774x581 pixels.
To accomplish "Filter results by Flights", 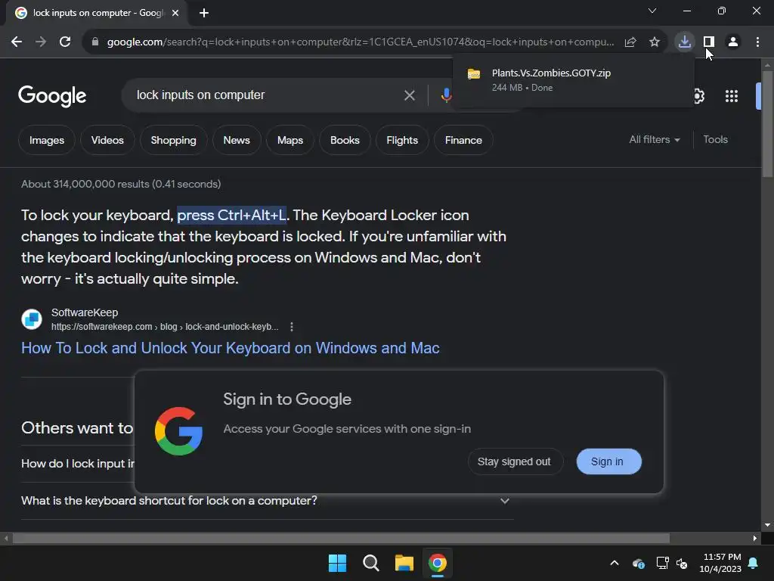I will coord(402,140).
